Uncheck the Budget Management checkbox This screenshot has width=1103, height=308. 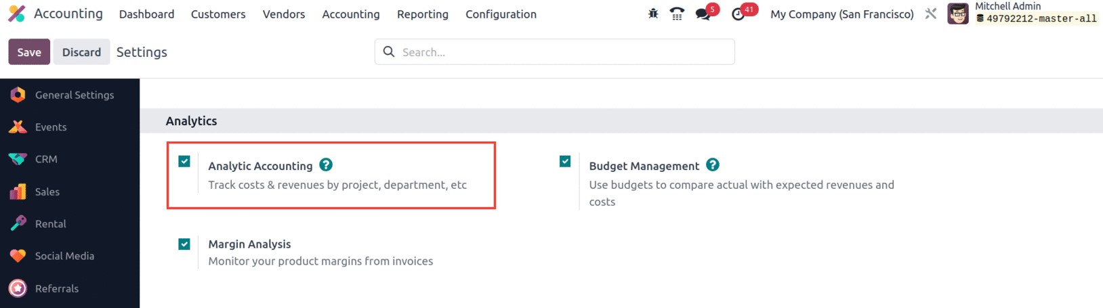pos(565,161)
